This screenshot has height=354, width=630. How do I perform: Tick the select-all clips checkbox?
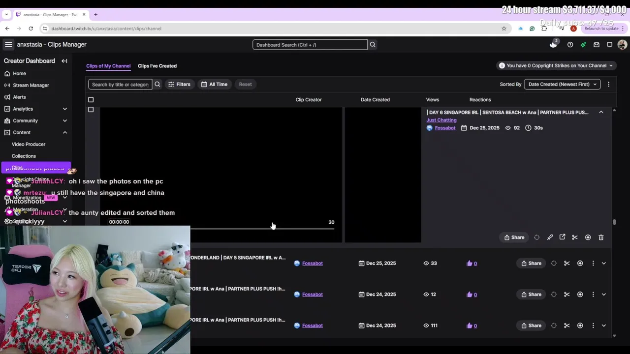point(91,100)
